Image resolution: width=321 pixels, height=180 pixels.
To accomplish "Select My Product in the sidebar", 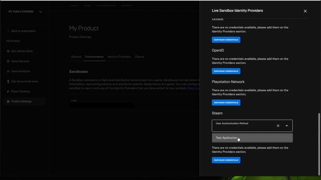I will [x=13, y=41].
